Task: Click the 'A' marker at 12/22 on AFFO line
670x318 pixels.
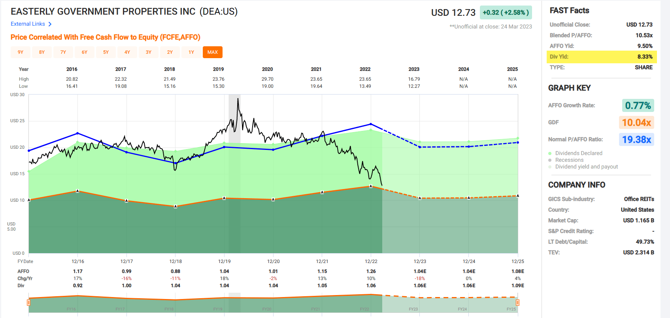Action: 371,186
